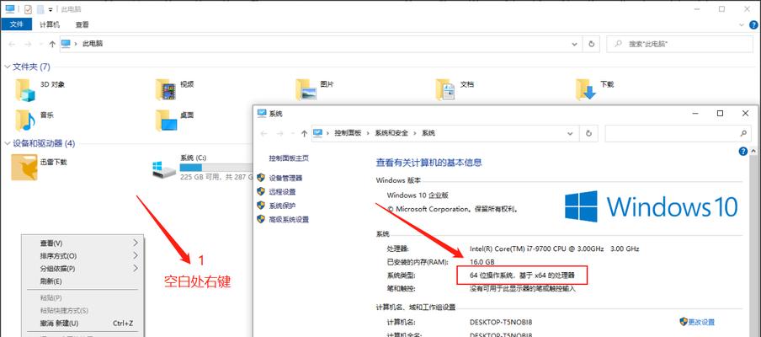Open the 计算机 ribbon tab
This screenshot has width=761, height=337.
pyautogui.click(x=50, y=24)
